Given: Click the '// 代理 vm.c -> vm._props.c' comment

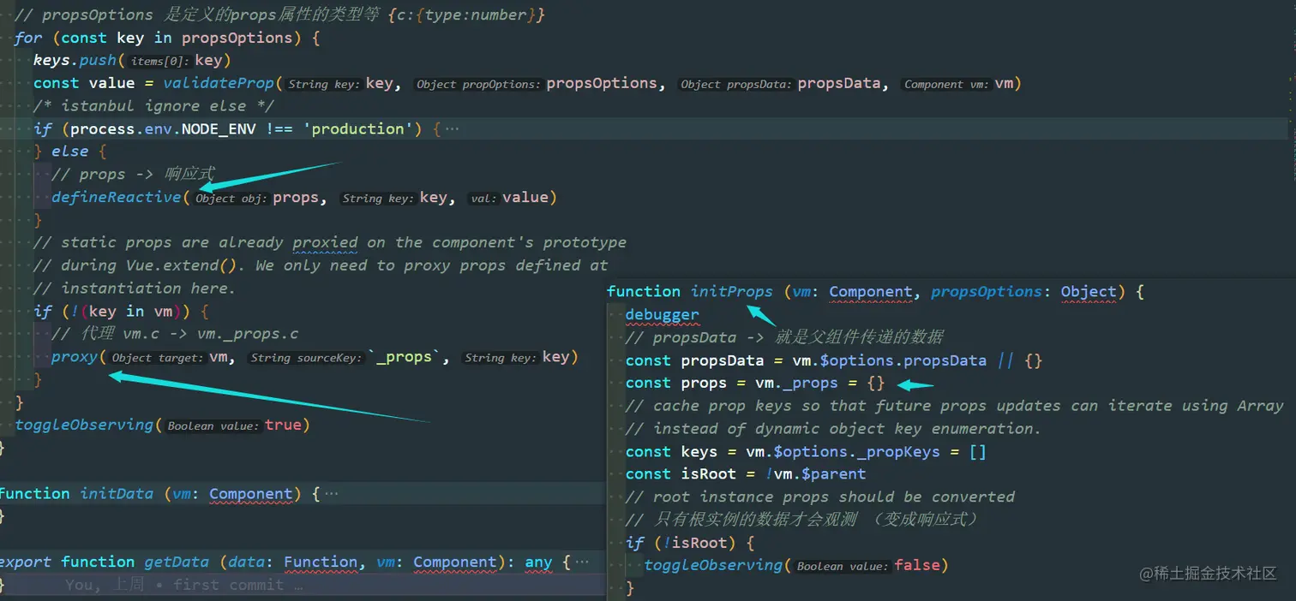Looking at the screenshot, I should pos(175,335).
